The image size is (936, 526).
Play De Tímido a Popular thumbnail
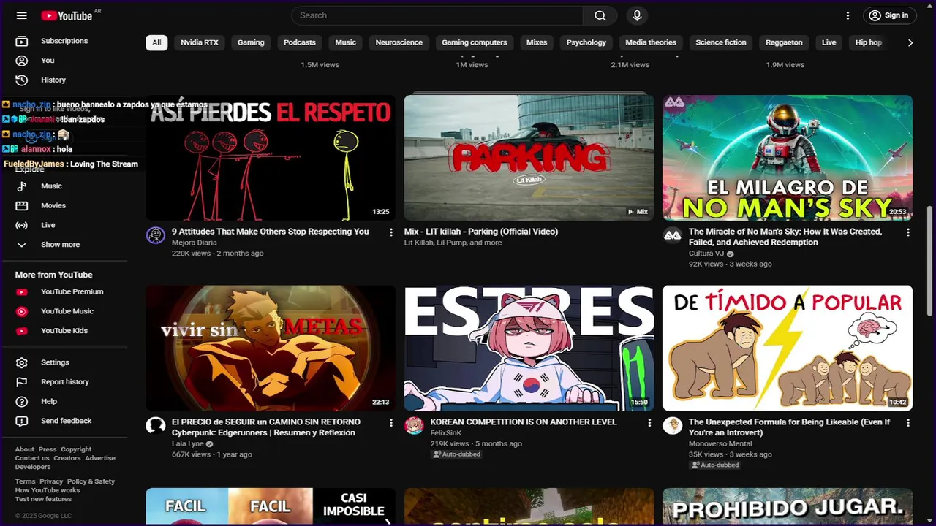click(x=788, y=348)
